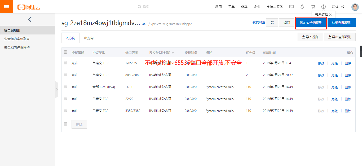Change language via 简体中文

pyautogui.click(x=339, y=7)
